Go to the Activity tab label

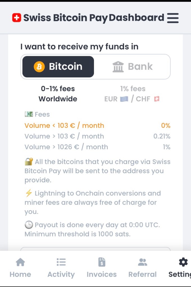(x=61, y=274)
